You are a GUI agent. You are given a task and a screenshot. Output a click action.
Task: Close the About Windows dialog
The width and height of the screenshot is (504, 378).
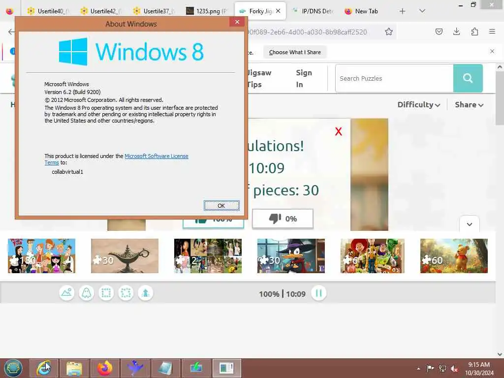coord(237,22)
